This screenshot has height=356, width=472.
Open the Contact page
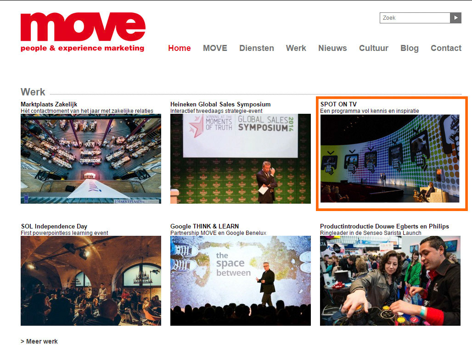tap(446, 48)
